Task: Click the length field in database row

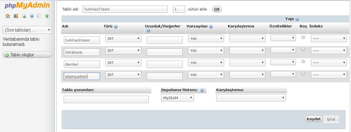Action: (165, 52)
